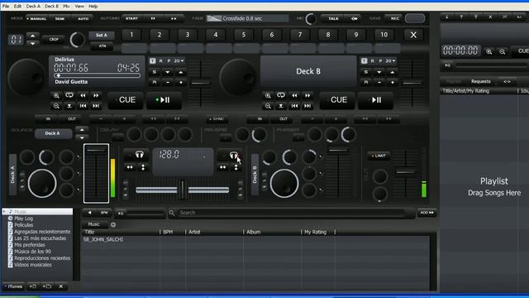
Task: Skip to previous track on Deck A
Action: (83, 106)
